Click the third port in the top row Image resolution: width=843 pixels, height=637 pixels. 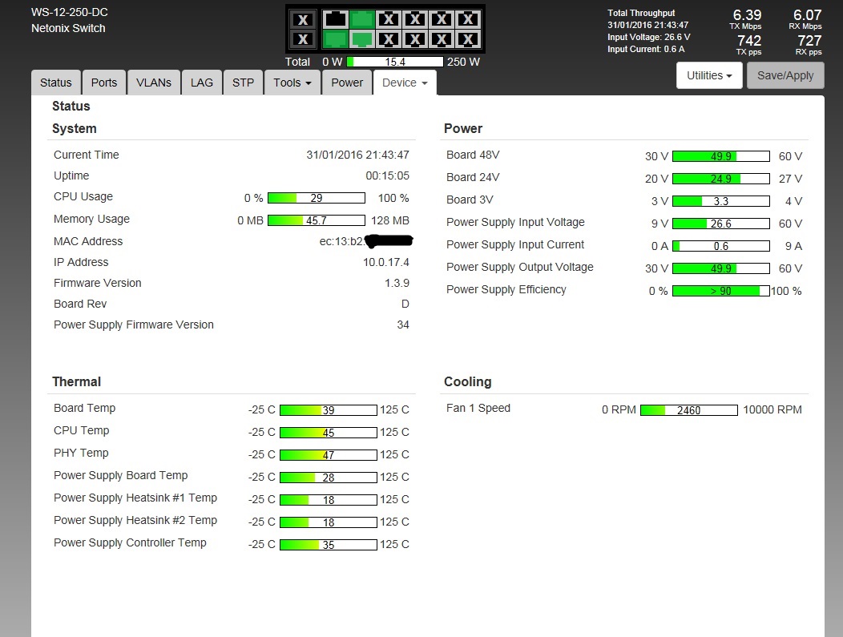389,19
